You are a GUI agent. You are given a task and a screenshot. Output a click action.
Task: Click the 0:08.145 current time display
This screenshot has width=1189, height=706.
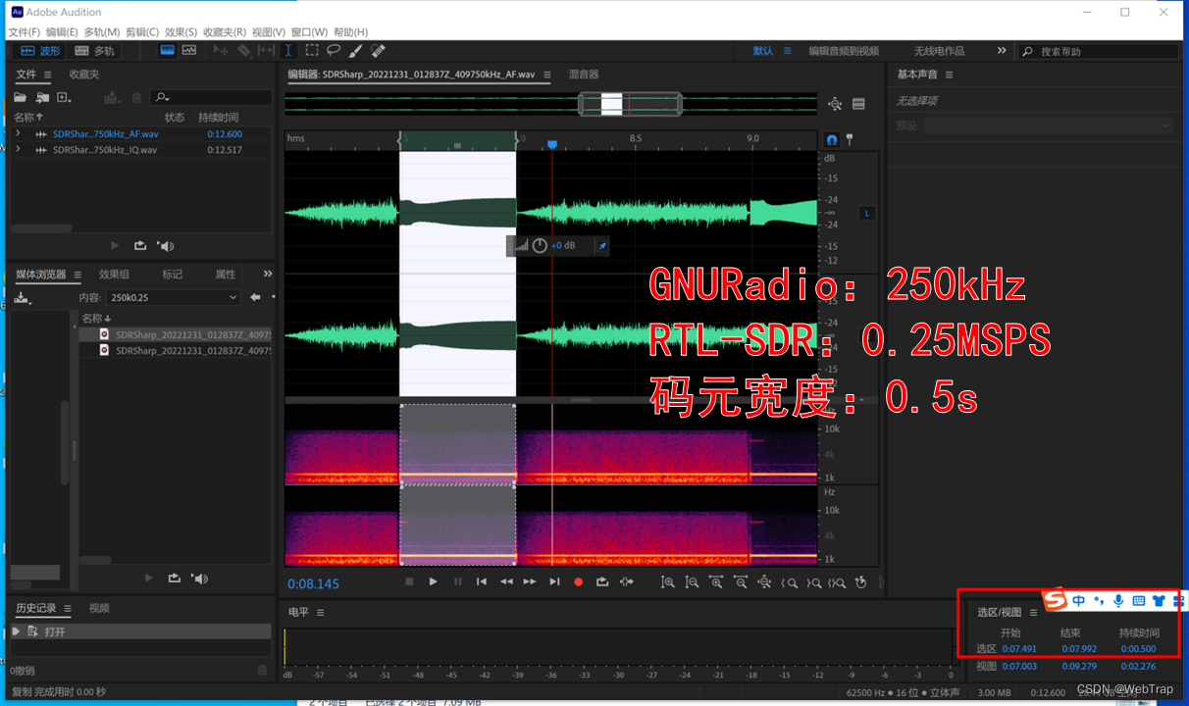click(x=314, y=583)
